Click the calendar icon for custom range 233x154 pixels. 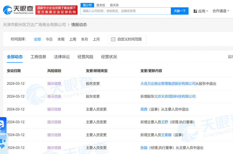click(113, 39)
